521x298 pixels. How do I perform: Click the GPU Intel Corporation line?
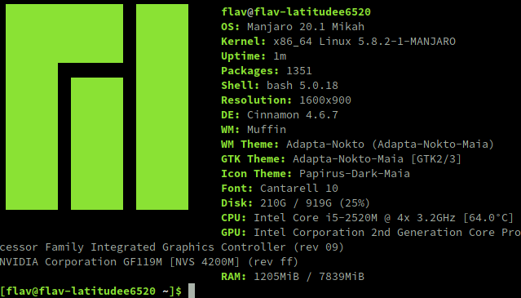[371, 232]
